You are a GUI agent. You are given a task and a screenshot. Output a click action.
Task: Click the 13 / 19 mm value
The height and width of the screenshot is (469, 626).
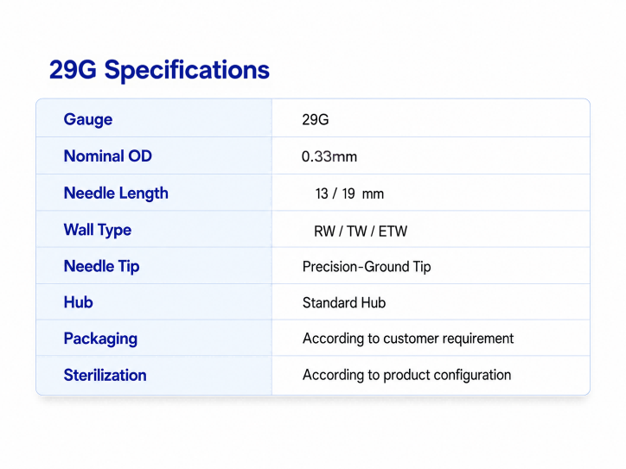(x=349, y=193)
